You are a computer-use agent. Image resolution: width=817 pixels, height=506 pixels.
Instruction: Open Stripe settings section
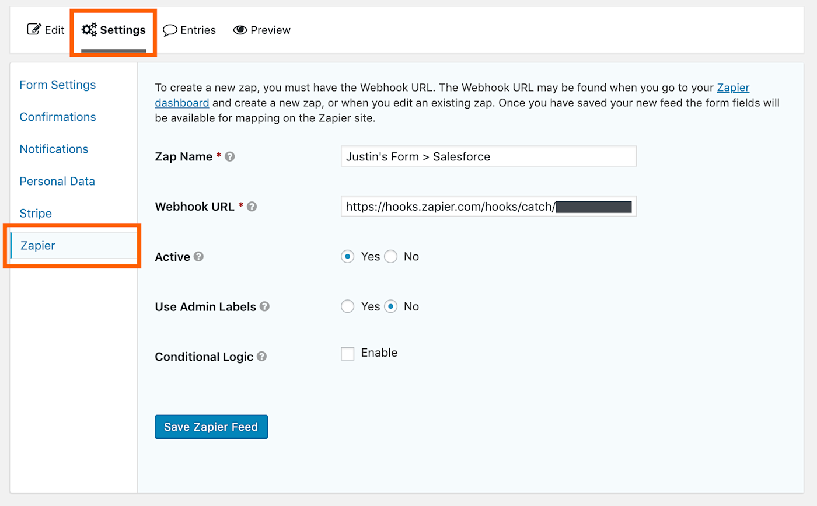36,213
